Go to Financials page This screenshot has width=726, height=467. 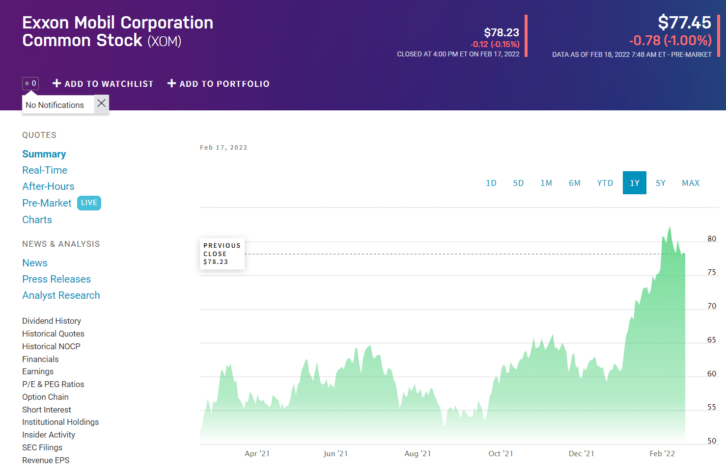pyautogui.click(x=40, y=359)
